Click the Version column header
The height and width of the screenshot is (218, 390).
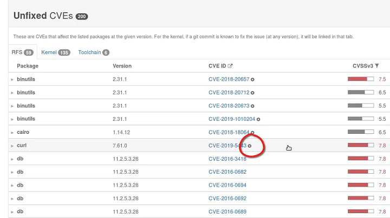pyautogui.click(x=122, y=66)
